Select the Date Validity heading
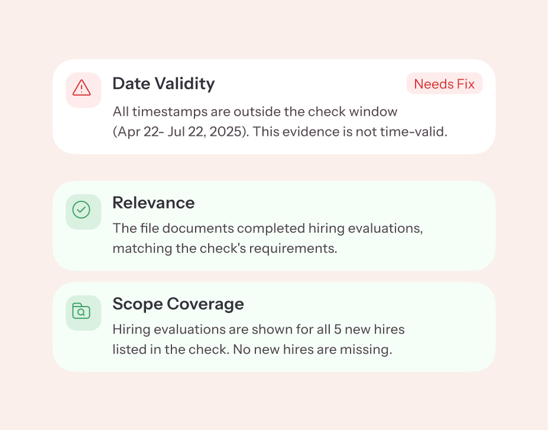The height and width of the screenshot is (430, 548). (164, 83)
